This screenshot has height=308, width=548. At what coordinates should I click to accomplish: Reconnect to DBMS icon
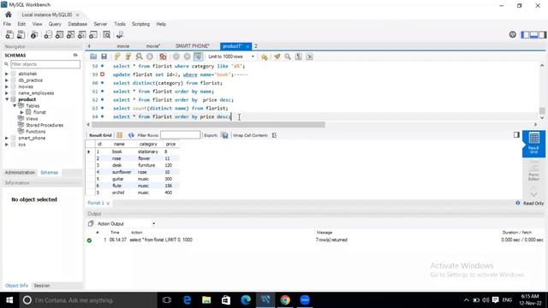pyautogui.click(x=120, y=34)
